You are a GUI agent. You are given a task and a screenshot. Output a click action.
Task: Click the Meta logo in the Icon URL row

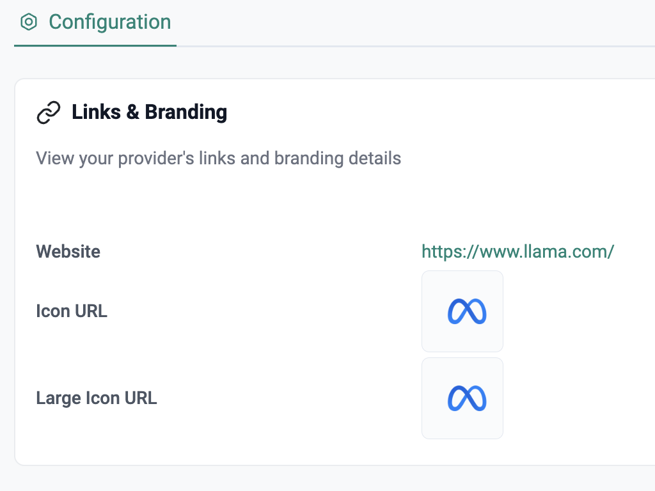pyautogui.click(x=466, y=311)
